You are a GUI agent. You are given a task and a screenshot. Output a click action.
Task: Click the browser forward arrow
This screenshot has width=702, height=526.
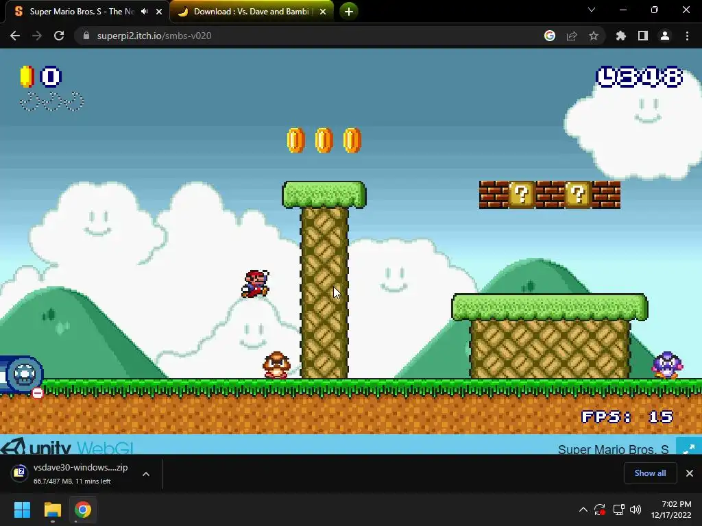[37, 36]
